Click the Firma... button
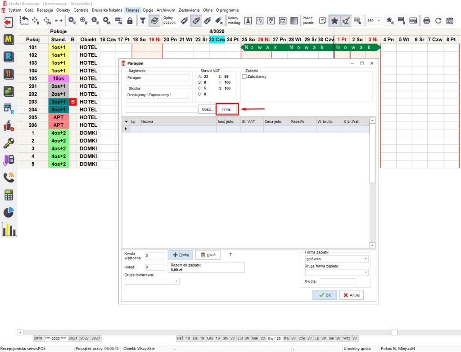 [227, 109]
